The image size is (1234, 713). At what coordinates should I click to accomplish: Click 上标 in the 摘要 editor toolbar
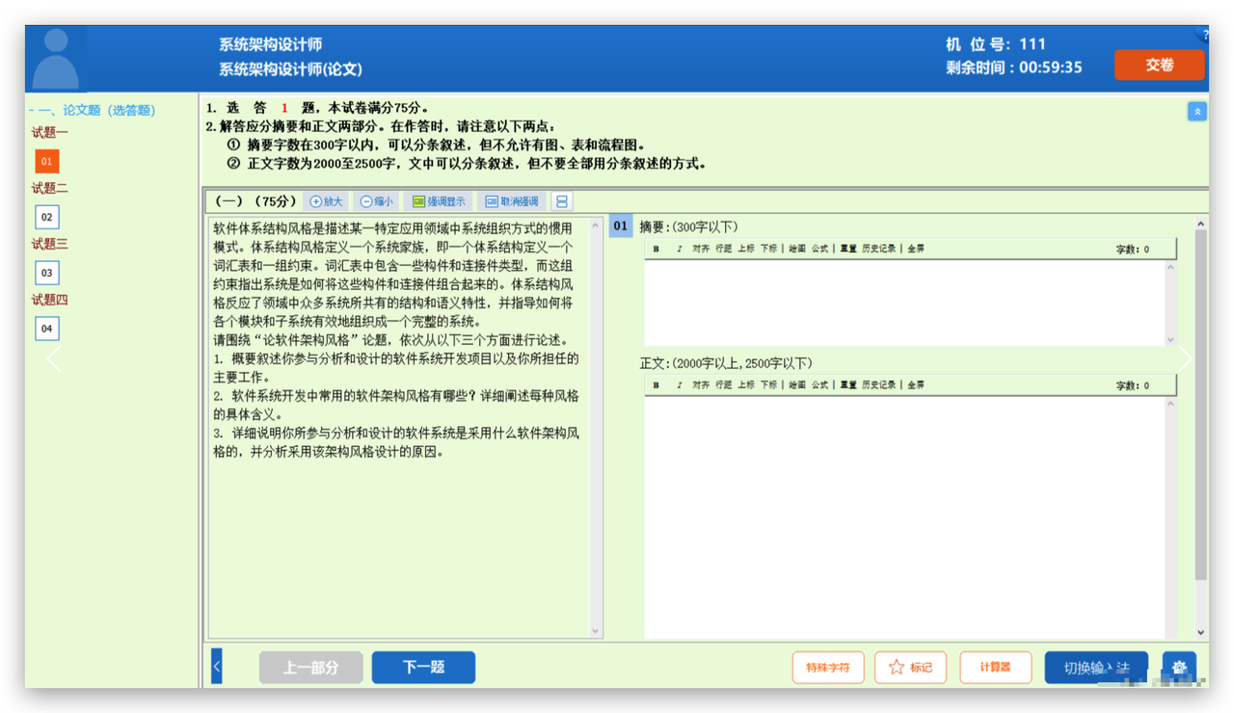(x=746, y=249)
